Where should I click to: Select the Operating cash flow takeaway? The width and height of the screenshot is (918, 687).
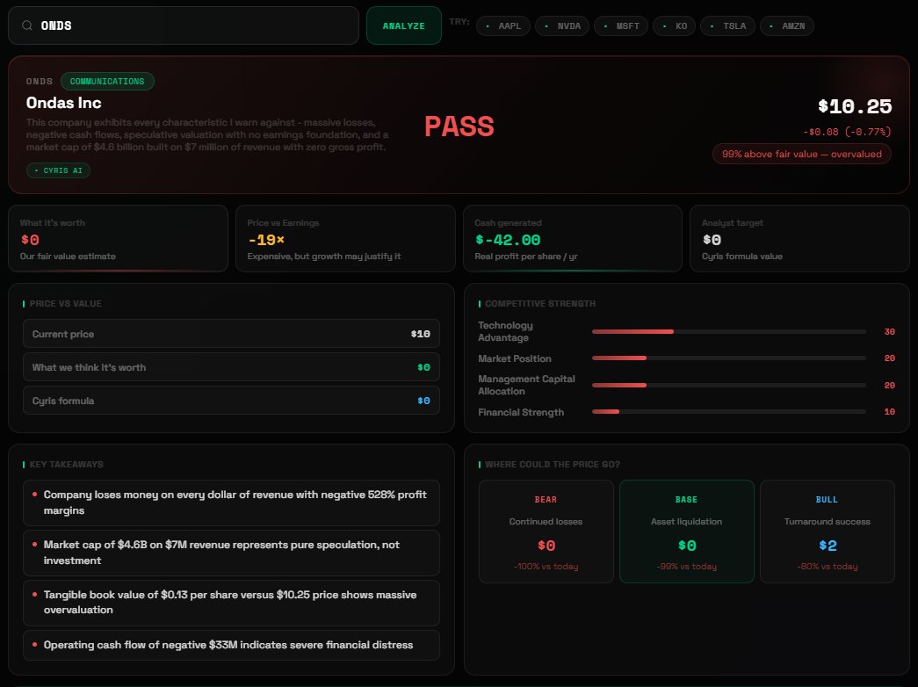click(x=231, y=645)
